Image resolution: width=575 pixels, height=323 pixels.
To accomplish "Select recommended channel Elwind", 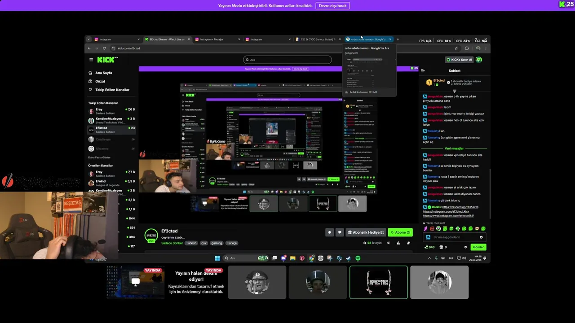I will pos(111,183).
